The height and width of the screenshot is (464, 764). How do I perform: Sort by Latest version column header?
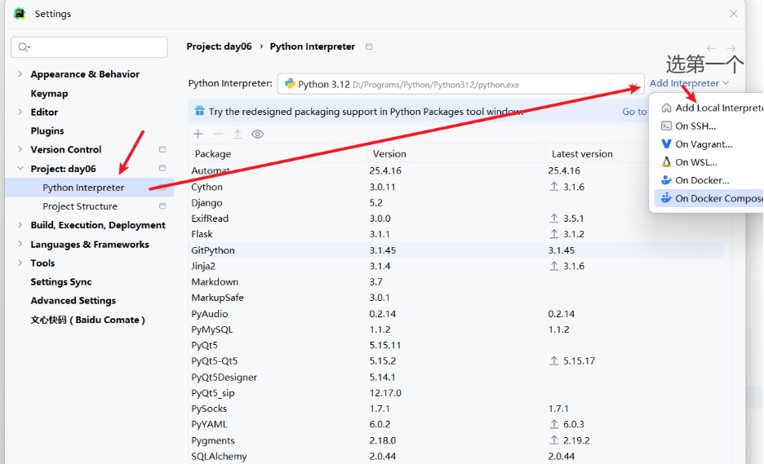[x=582, y=153]
